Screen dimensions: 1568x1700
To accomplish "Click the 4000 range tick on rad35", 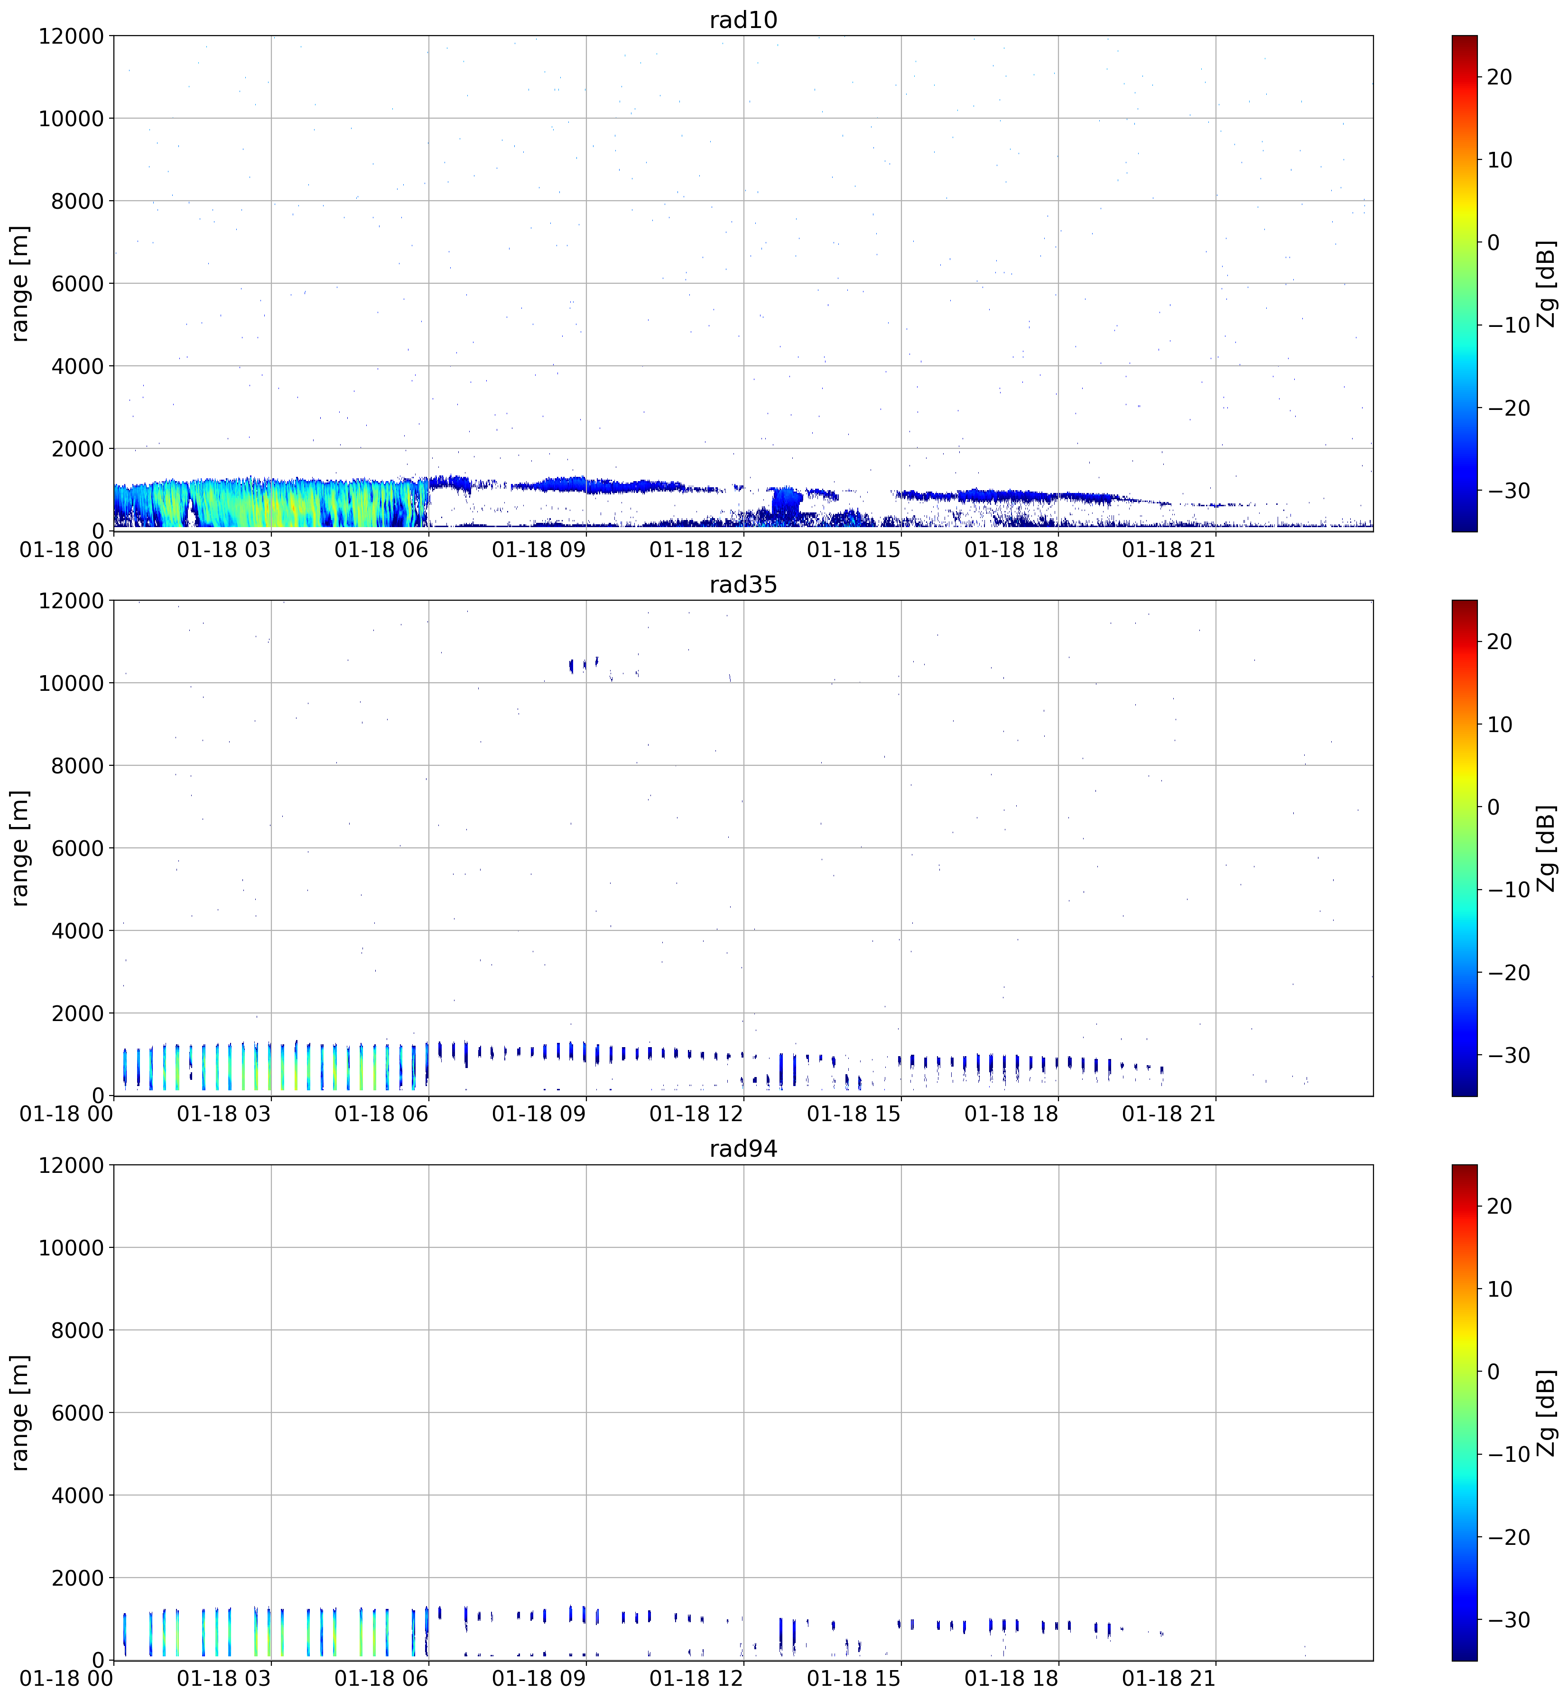I will point(77,931).
